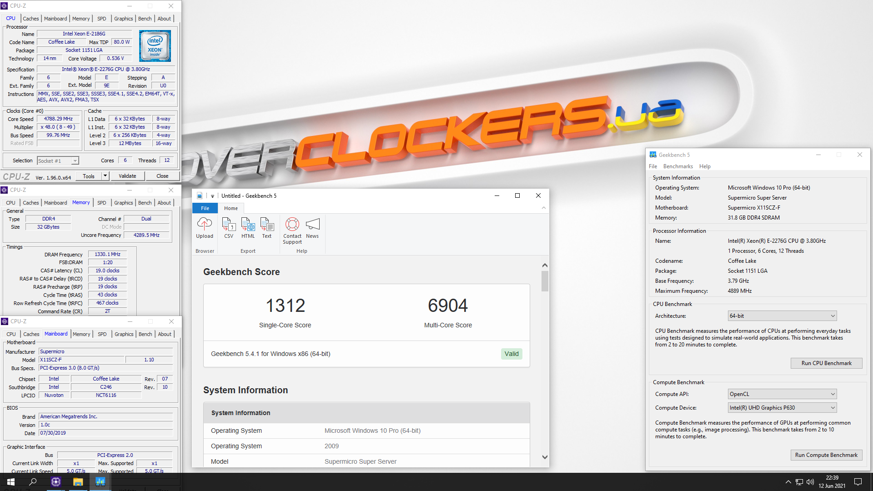
Task: Export results as HTML
Action: click(248, 228)
